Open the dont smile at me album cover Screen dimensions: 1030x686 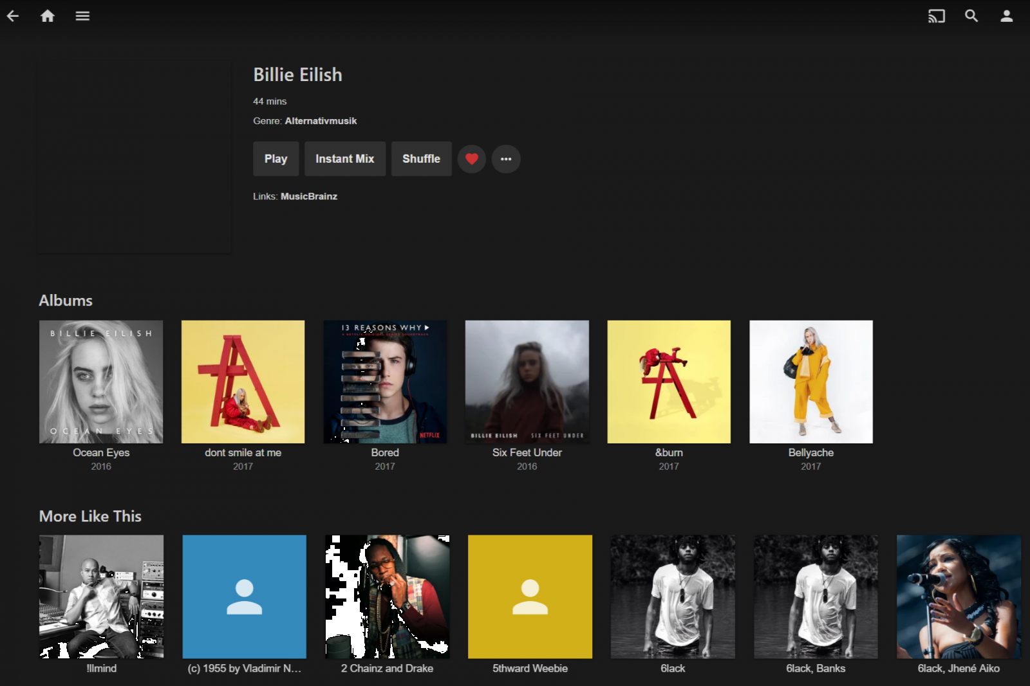[243, 382]
